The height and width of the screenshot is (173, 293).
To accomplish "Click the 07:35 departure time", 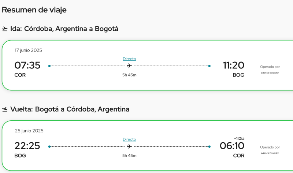I will coord(27,65).
